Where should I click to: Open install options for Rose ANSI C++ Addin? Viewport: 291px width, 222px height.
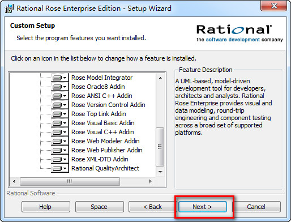tap(59, 96)
